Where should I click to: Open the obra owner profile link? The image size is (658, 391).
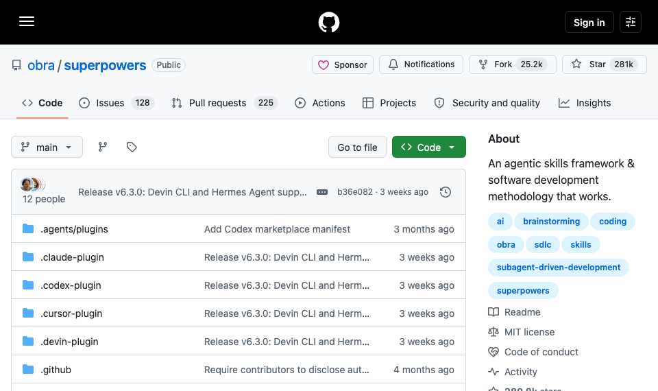click(41, 65)
